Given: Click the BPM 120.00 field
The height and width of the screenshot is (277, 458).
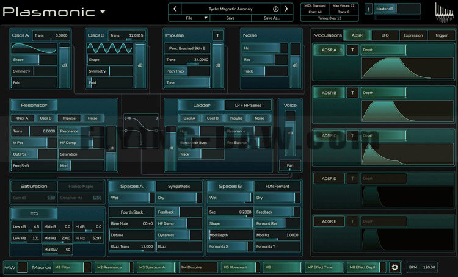Looking at the screenshot, I should tap(423, 267).
